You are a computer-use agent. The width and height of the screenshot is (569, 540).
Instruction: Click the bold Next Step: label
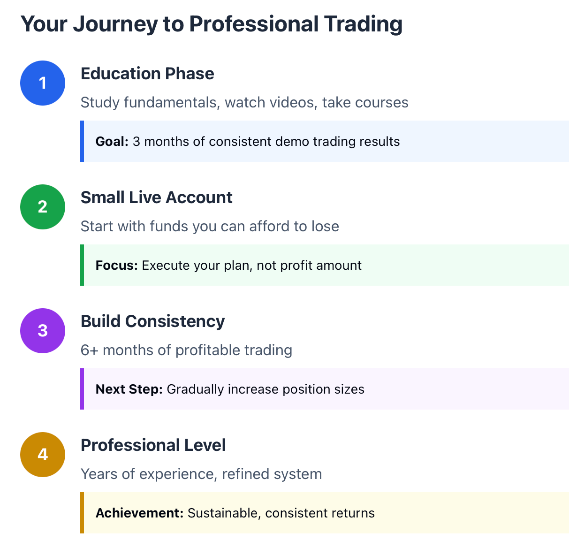pos(129,389)
